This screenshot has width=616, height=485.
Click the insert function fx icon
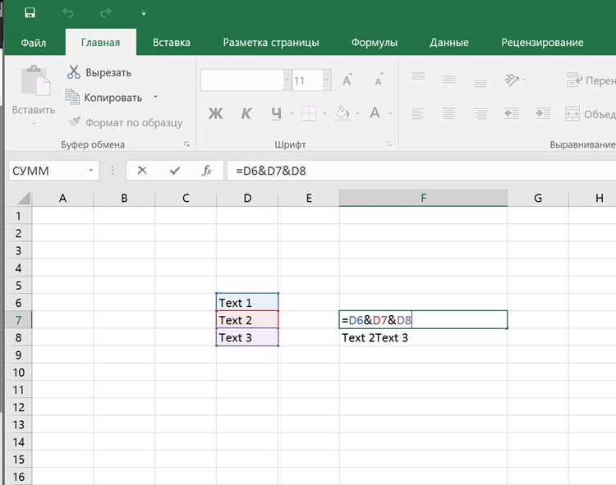click(207, 171)
